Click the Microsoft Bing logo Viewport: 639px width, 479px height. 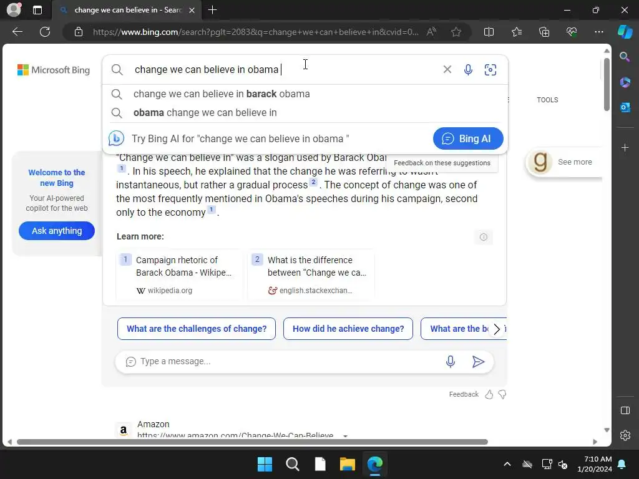coord(54,70)
